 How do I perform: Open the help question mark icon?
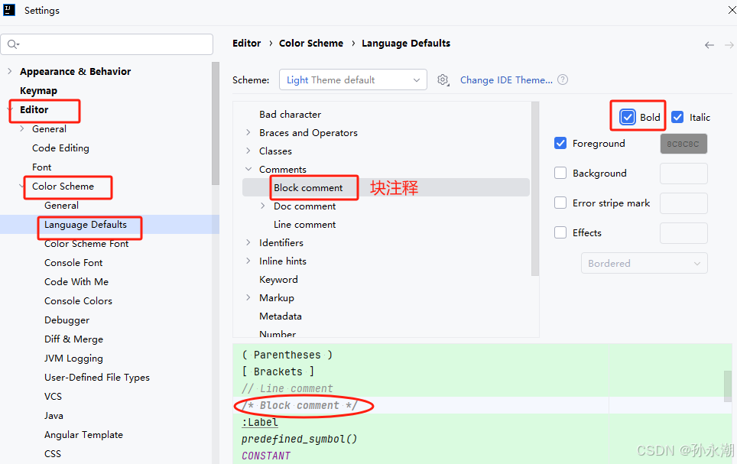[x=563, y=80]
